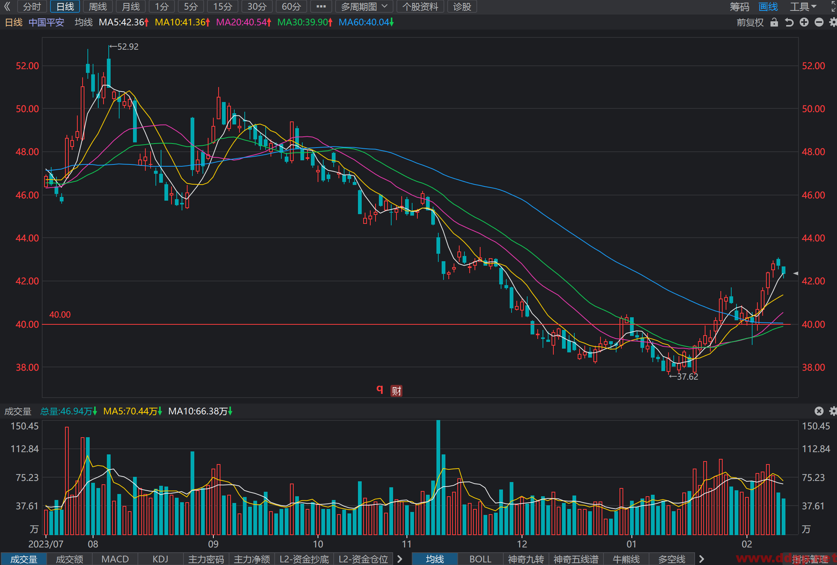This screenshot has height=565, width=837.
Task: Click the MA20:40.54 indicator value
Action: tap(244, 22)
